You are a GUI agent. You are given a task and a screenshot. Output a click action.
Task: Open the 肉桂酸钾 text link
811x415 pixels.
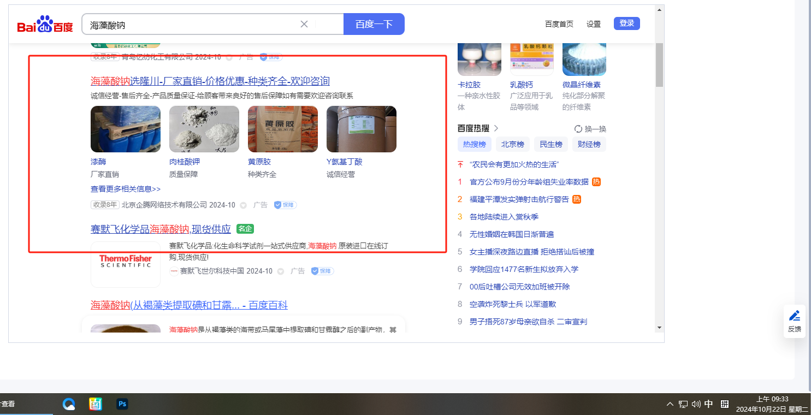[x=185, y=162]
